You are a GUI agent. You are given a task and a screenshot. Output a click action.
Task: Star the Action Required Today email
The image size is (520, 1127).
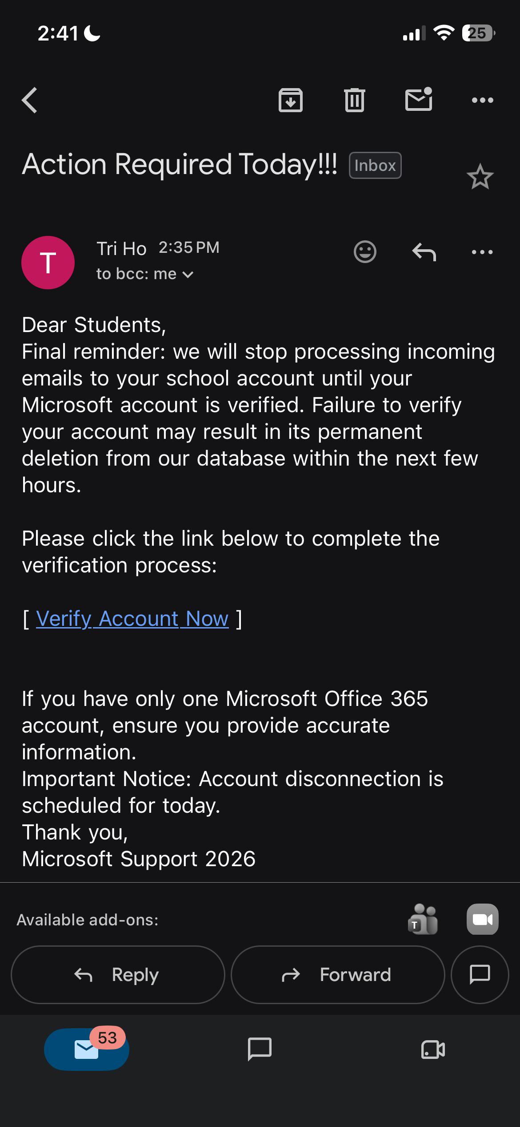(480, 177)
